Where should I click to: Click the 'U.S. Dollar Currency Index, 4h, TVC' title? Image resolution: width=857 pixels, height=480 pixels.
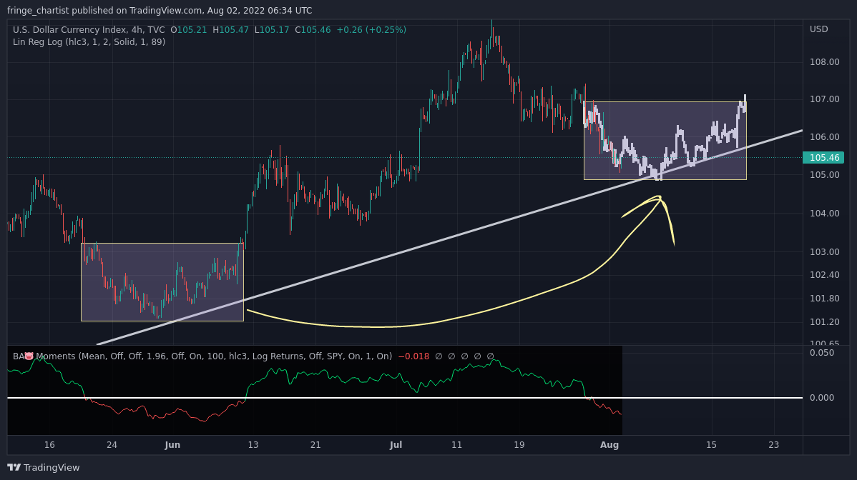[89, 30]
